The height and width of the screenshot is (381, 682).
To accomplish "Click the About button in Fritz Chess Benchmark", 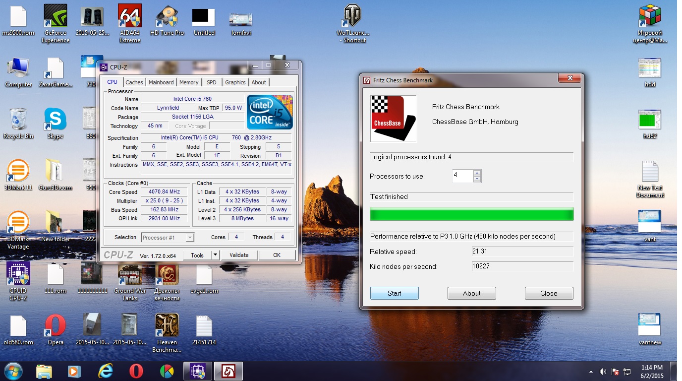I will tap(472, 293).
